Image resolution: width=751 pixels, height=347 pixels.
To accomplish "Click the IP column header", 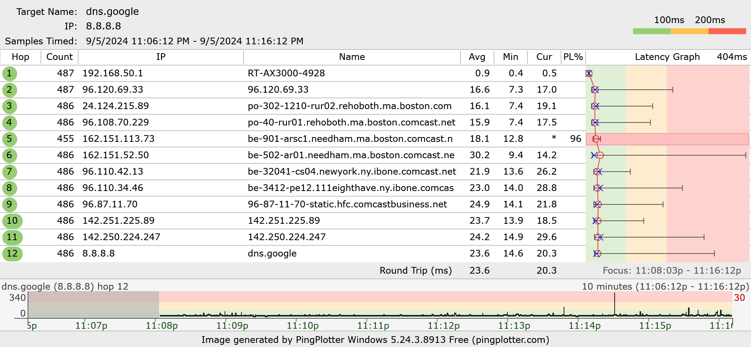I will click(x=161, y=57).
